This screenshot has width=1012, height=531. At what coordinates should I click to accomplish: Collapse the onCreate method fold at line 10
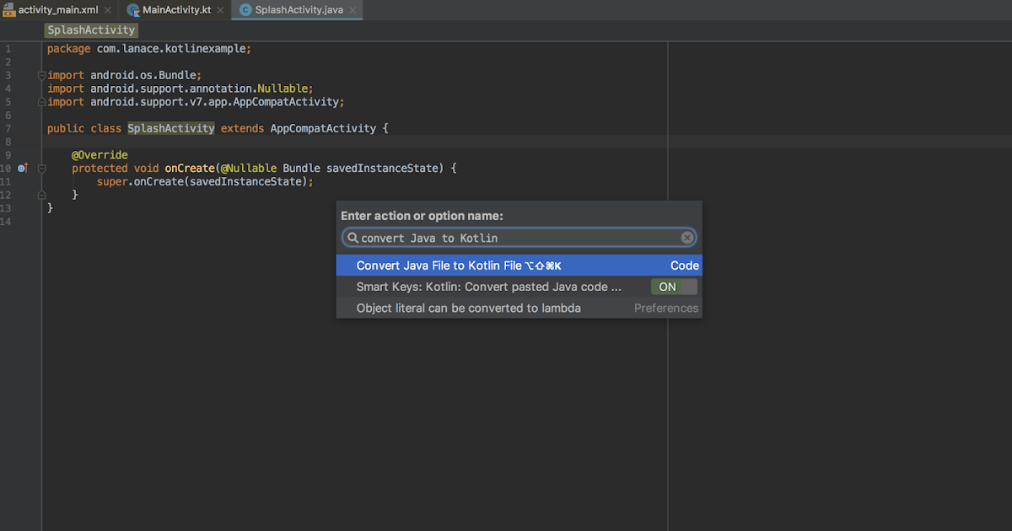[x=41, y=169]
